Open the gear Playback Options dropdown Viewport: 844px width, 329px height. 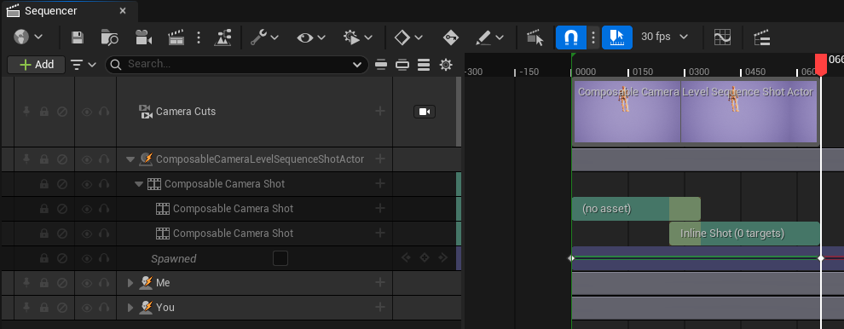(x=358, y=38)
